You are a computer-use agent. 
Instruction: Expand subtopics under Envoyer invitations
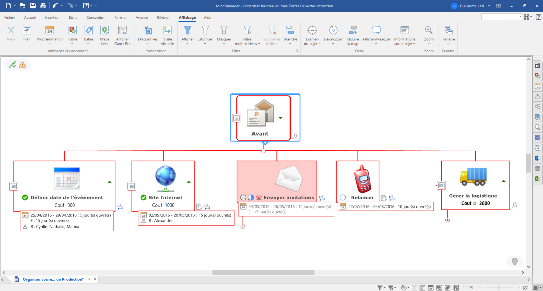pos(243,227)
